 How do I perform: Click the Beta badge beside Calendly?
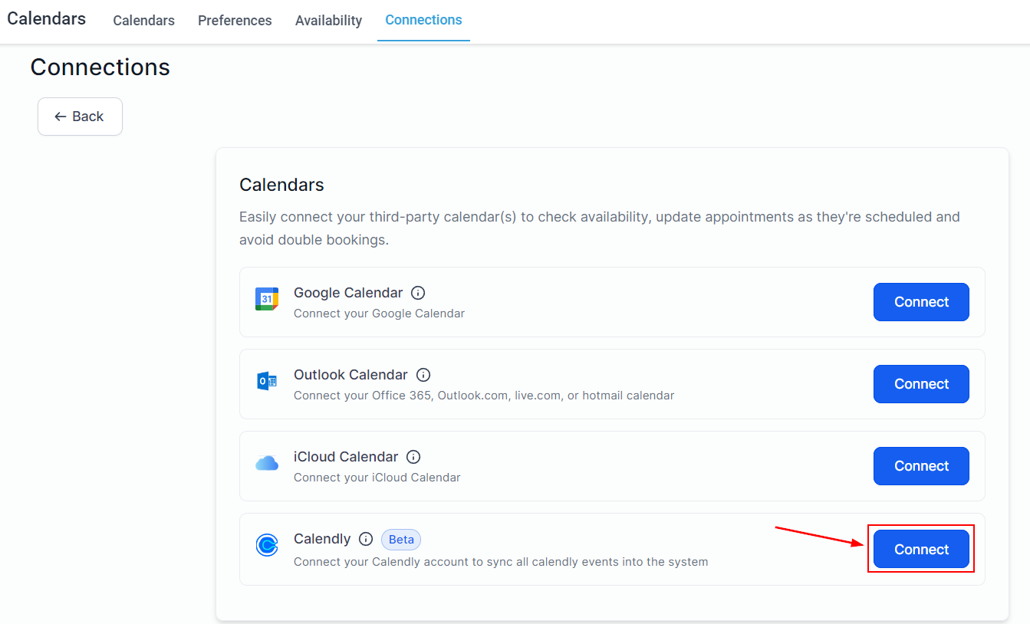[x=401, y=540]
